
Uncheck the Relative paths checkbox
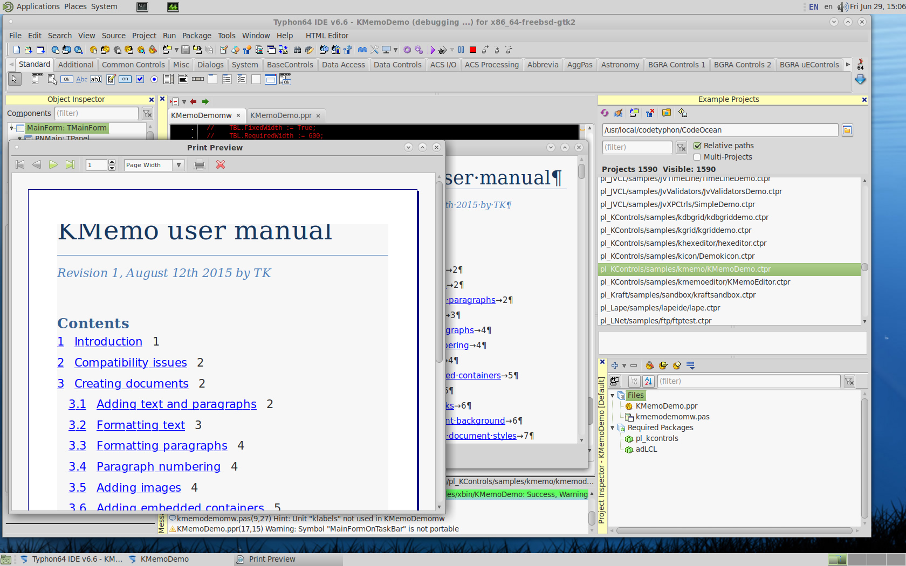(x=697, y=146)
